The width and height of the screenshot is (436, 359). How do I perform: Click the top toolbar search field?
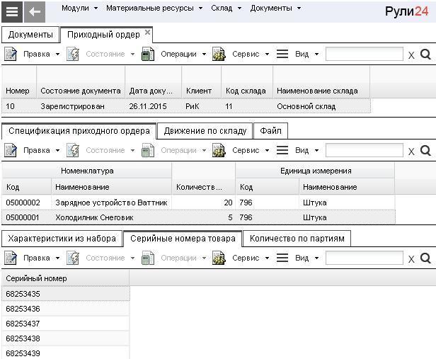point(365,54)
